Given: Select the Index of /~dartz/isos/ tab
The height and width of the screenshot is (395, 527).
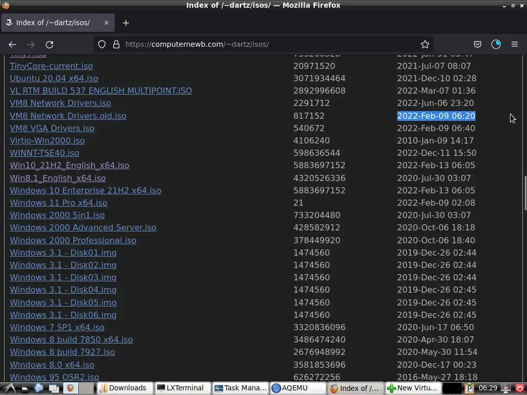Looking at the screenshot, I should pos(58,23).
